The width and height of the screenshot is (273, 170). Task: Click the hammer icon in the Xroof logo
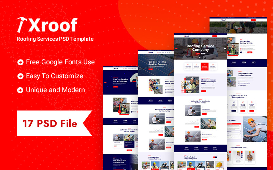pos(22,24)
